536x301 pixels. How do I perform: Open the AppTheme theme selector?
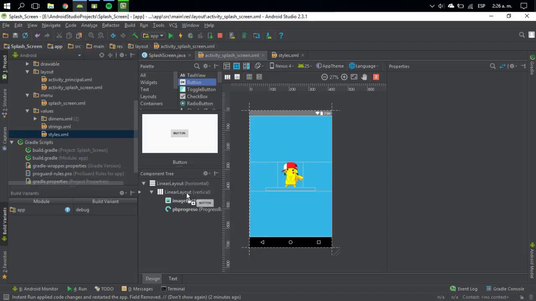(x=330, y=66)
